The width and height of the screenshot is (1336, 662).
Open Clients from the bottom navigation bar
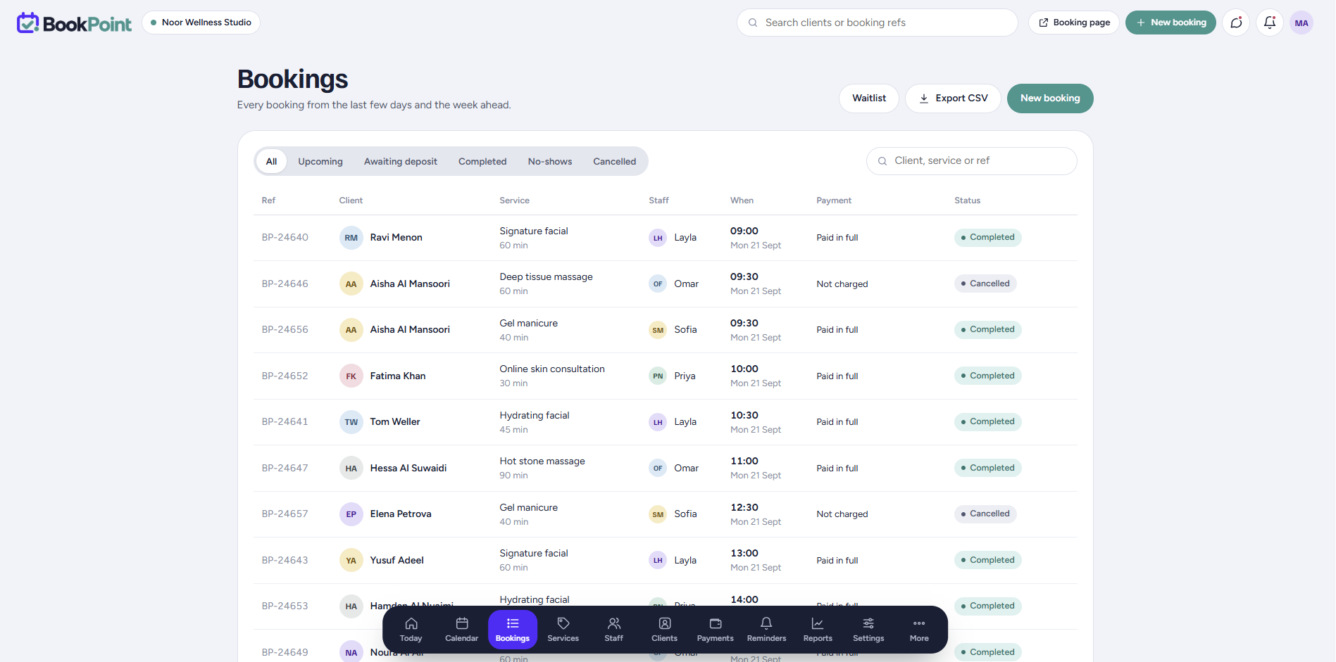[665, 630]
